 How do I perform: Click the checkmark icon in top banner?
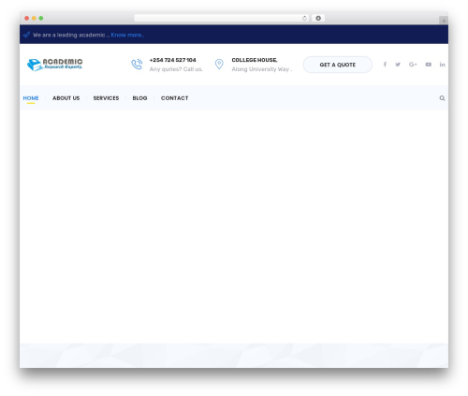[x=26, y=35]
